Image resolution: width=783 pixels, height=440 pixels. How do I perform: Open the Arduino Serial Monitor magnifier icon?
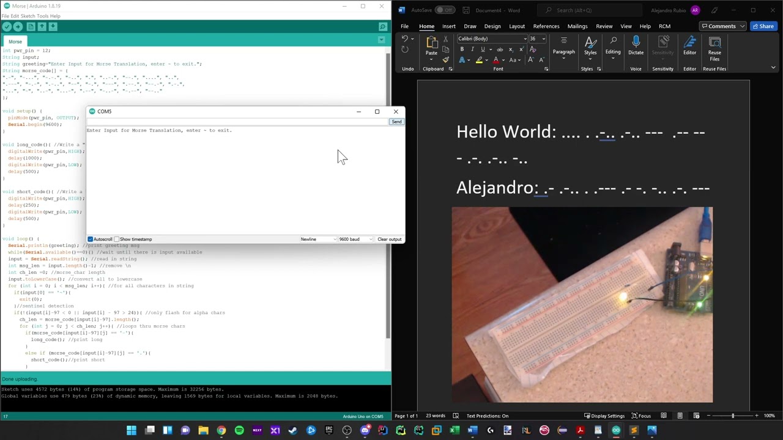pyautogui.click(x=382, y=27)
